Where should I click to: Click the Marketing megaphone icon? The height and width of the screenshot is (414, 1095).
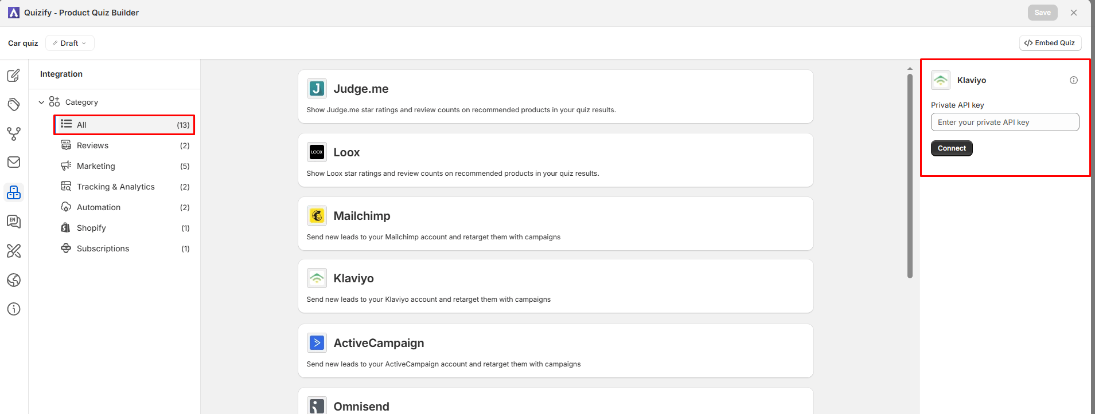(66, 165)
